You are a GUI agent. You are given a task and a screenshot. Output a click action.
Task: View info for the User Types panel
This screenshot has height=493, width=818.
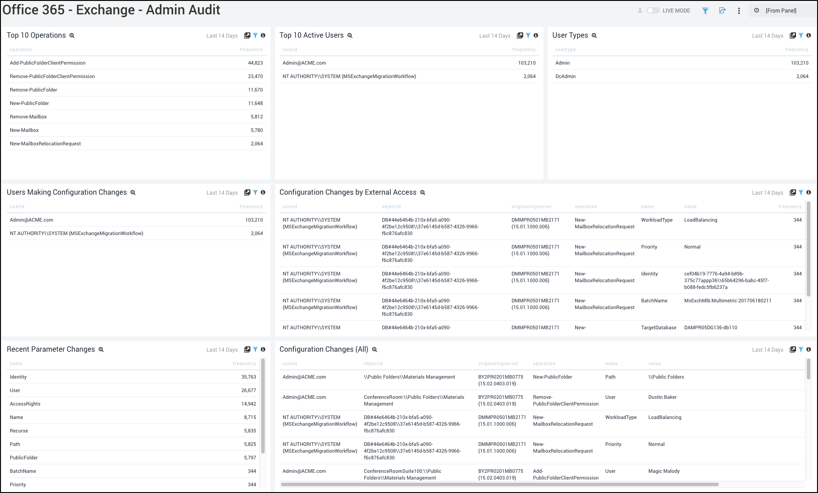point(809,35)
